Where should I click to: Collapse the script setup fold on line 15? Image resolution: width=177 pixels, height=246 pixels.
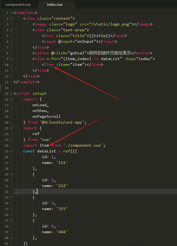pos(11,94)
